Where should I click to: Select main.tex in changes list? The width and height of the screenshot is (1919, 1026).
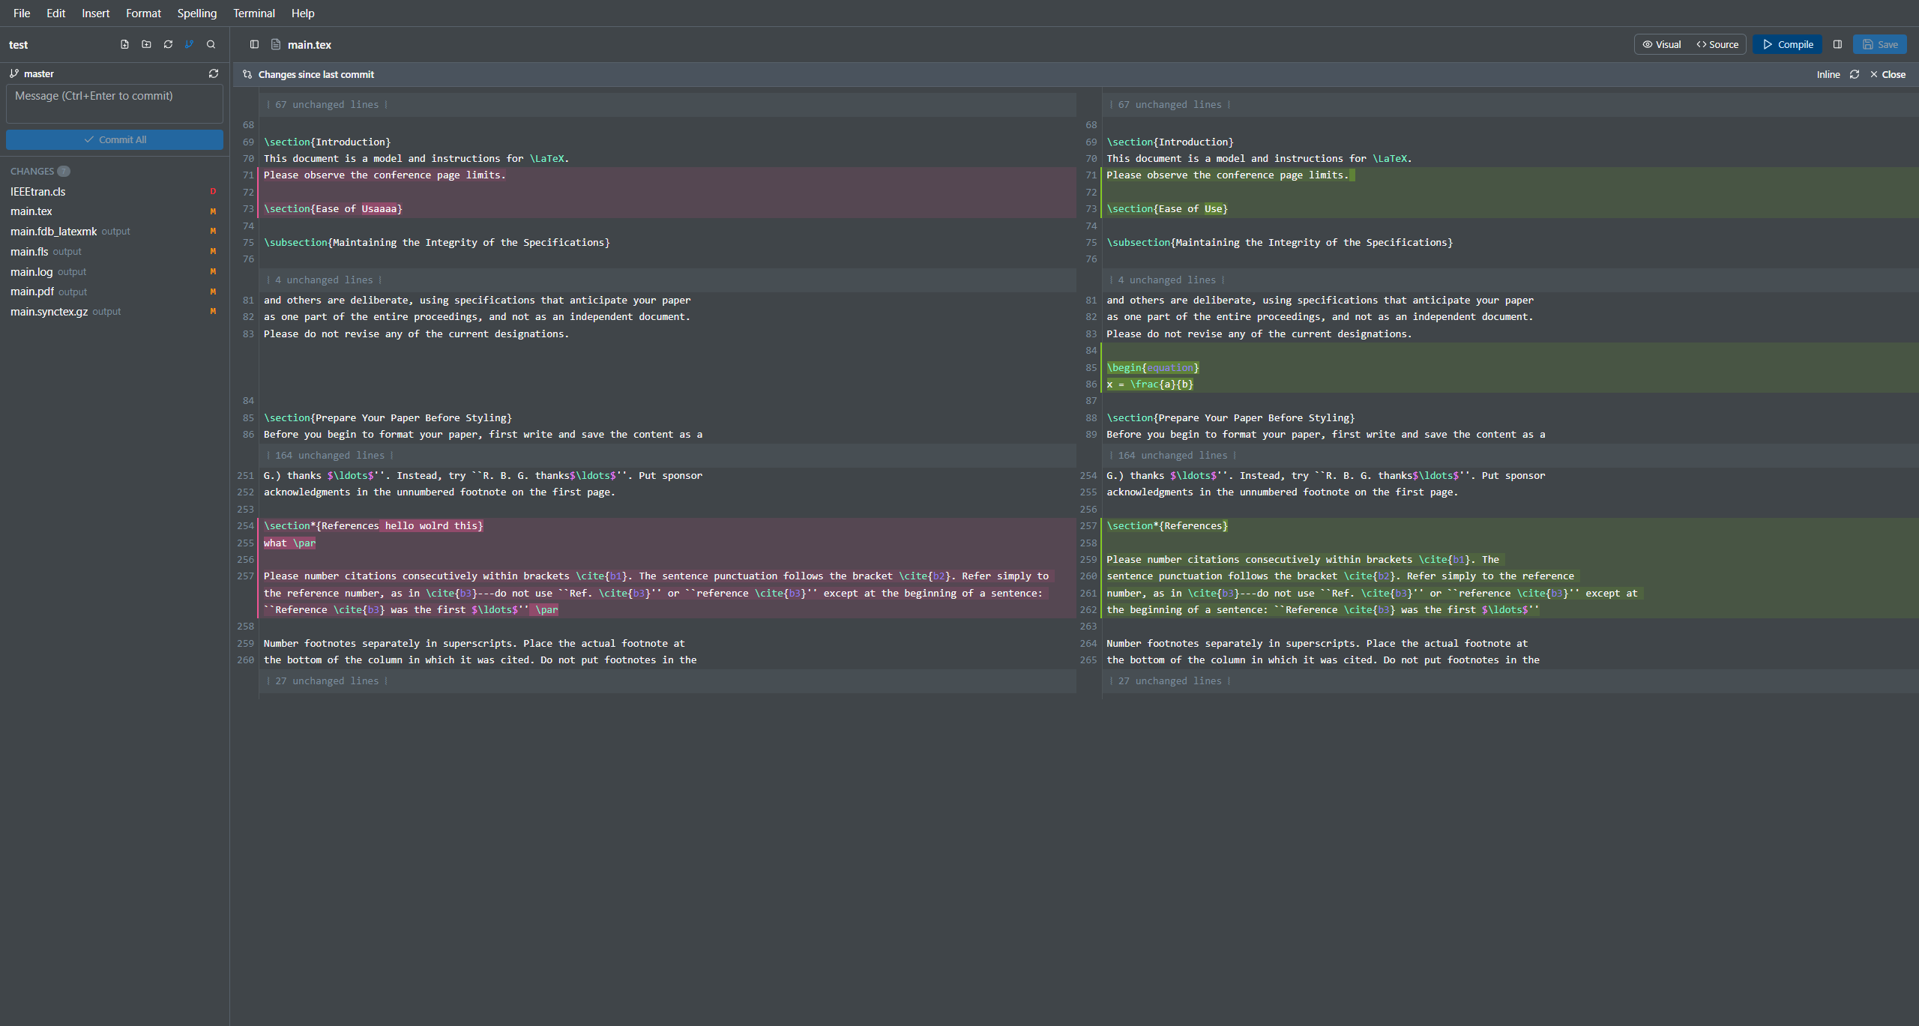(112, 211)
